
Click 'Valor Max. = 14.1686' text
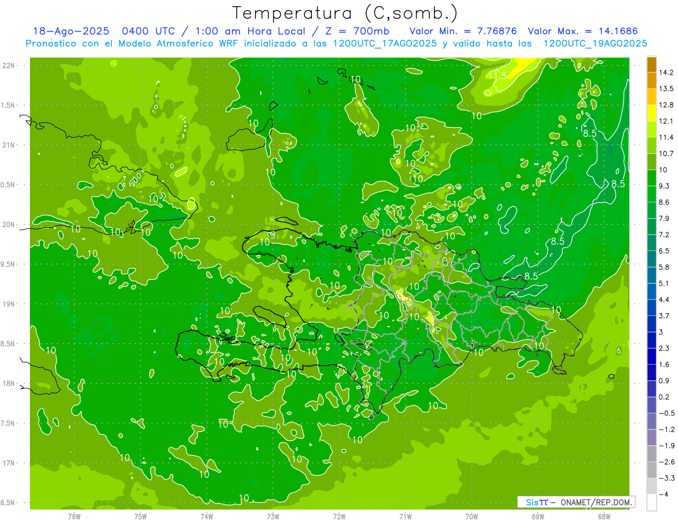[583, 31]
